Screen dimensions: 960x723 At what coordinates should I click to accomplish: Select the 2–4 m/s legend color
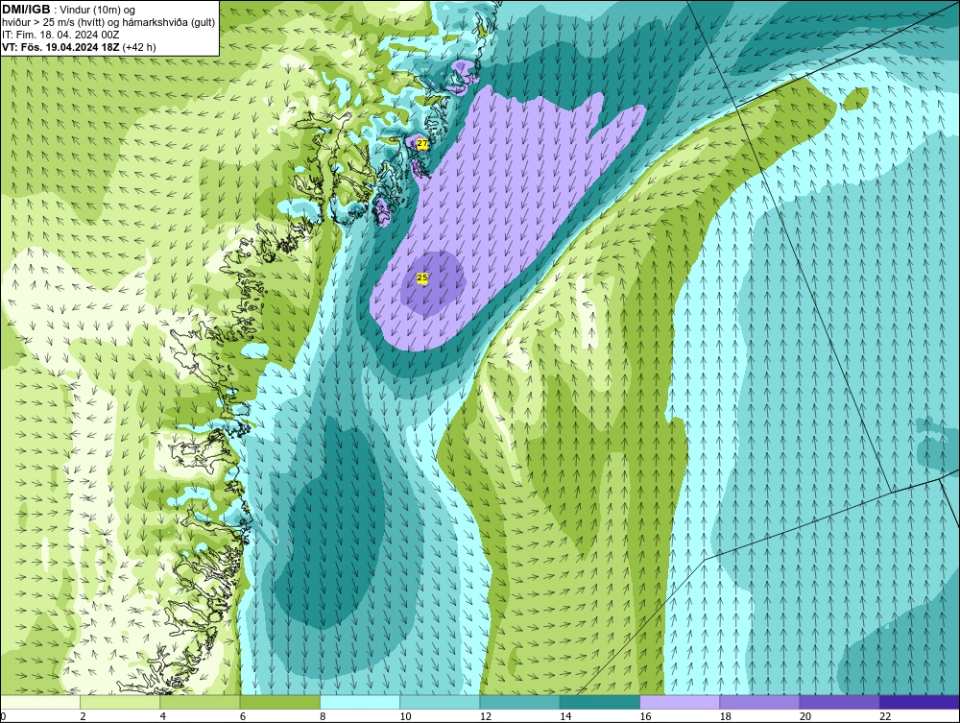click(x=120, y=702)
